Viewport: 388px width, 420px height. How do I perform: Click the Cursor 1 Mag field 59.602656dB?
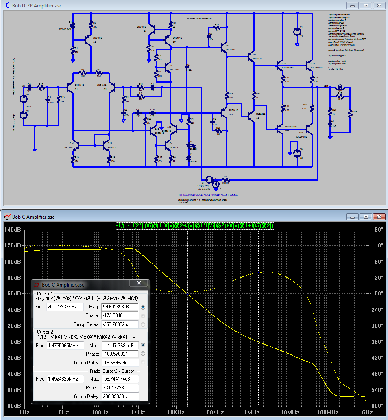click(x=120, y=307)
